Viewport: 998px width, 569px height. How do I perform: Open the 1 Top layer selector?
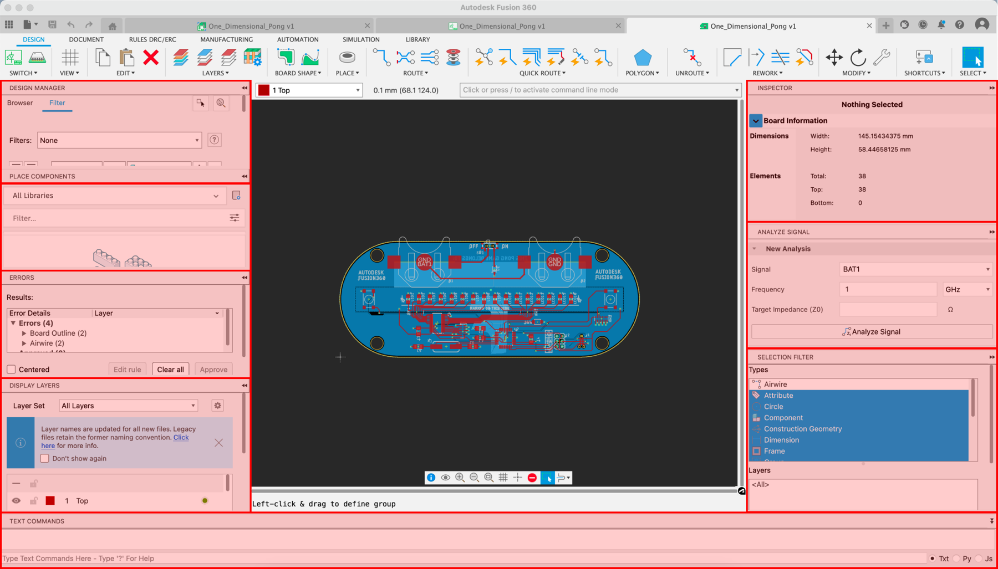pos(309,90)
